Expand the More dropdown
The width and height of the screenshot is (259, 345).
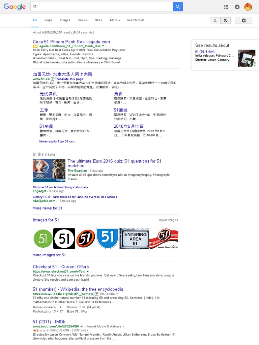(115, 20)
